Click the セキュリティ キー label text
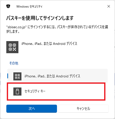Image resolution: width=115 pixels, height=119 pixels. [35, 91]
